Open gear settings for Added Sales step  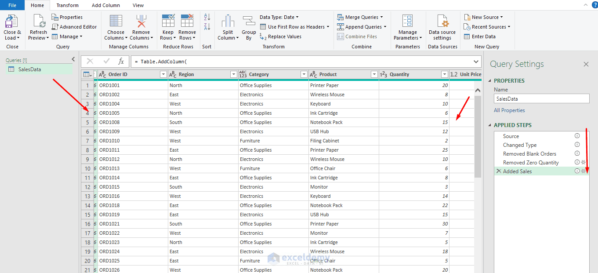click(584, 171)
